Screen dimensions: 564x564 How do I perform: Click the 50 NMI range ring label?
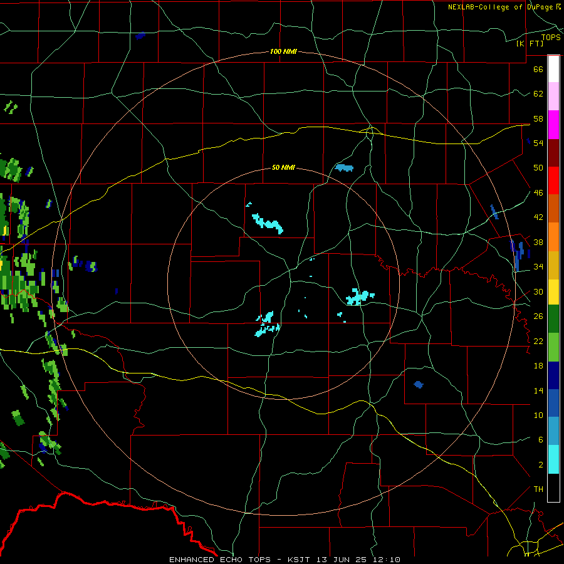[283, 167]
